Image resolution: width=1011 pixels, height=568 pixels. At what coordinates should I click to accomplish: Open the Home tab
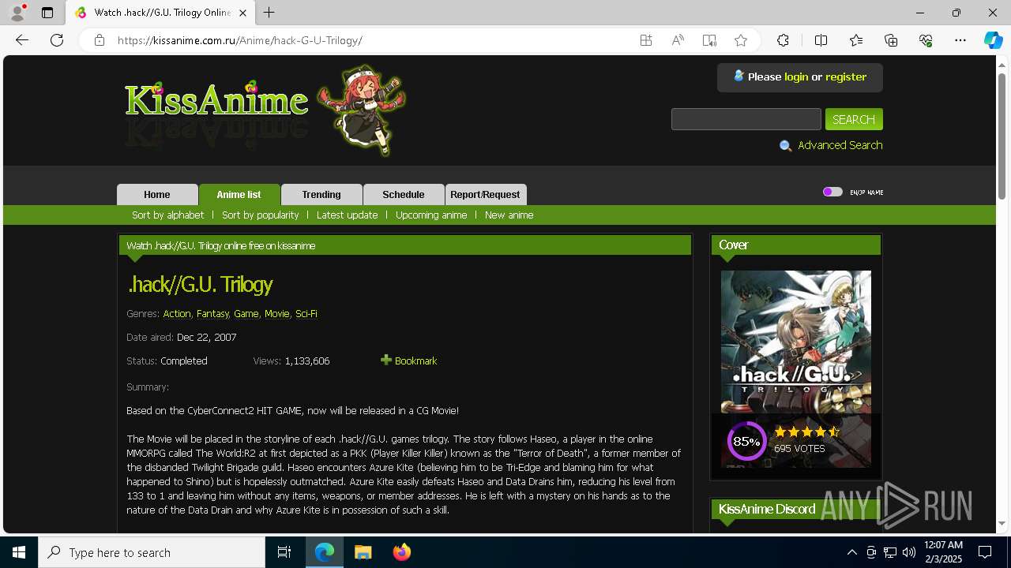157,194
